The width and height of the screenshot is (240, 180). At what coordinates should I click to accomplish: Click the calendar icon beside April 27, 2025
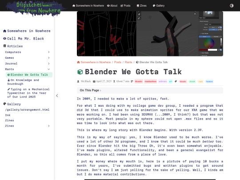tap(94, 81)
